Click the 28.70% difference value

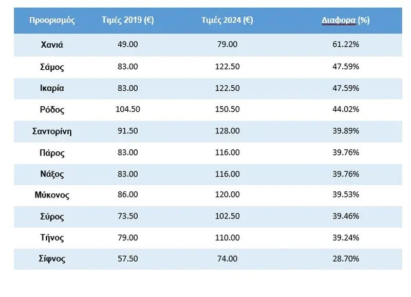345,259
